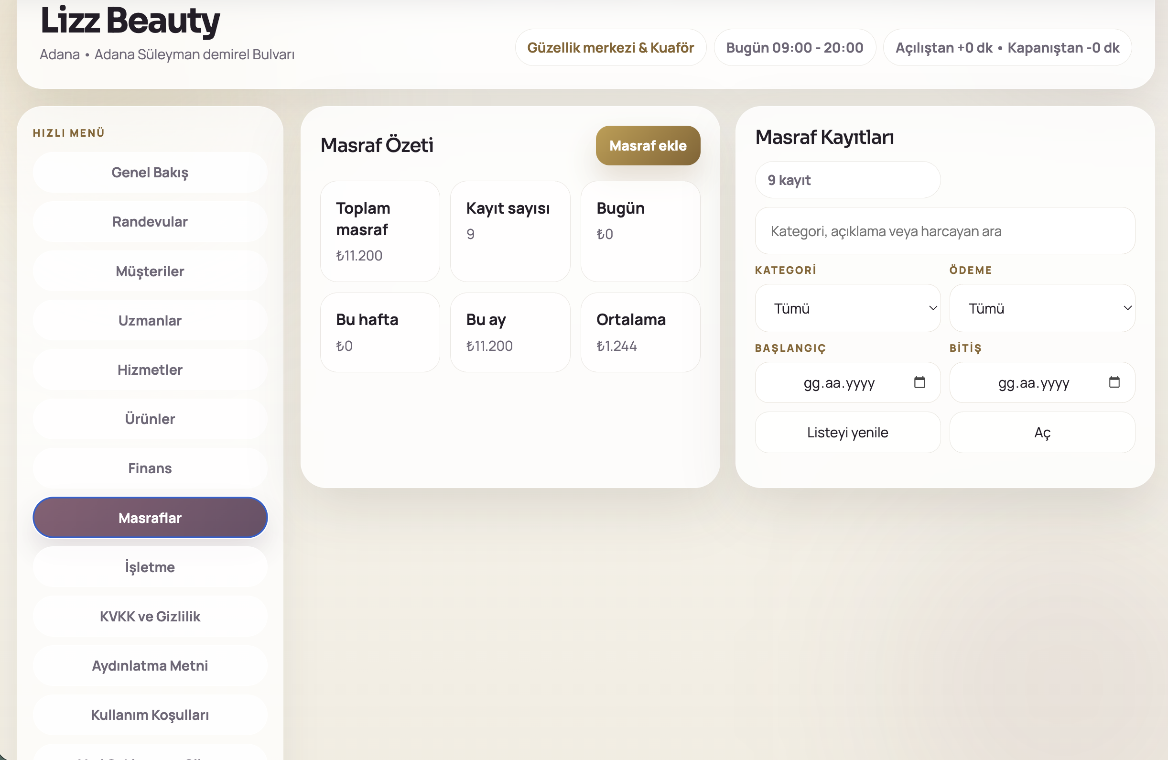1168x760 pixels.
Task: View Aydınlatma Metni
Action: [150, 666]
